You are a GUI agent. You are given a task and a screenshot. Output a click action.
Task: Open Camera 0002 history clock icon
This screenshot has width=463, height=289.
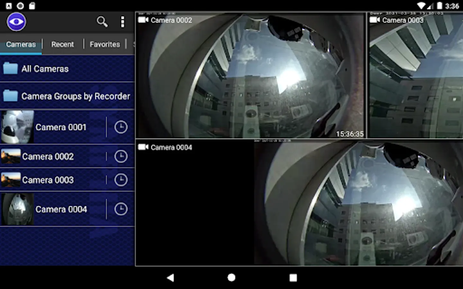tap(121, 156)
